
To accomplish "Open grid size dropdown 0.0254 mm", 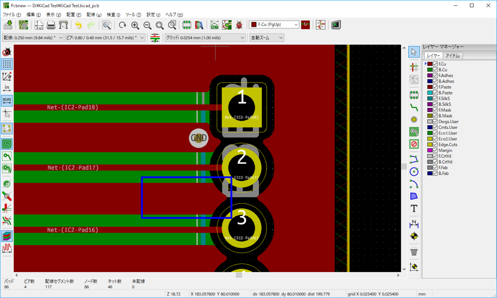I will (205, 38).
